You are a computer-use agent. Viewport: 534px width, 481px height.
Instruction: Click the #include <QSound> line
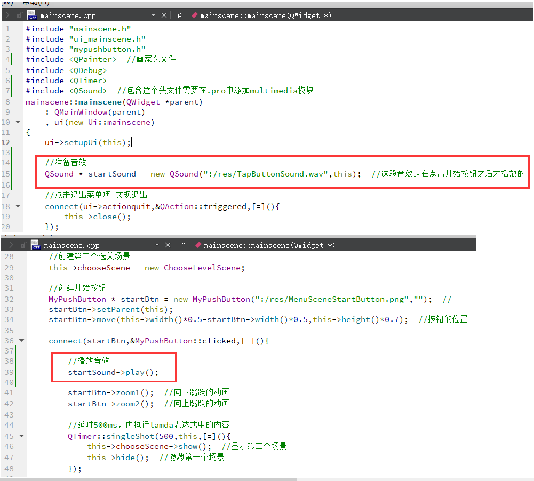[x=170, y=91]
